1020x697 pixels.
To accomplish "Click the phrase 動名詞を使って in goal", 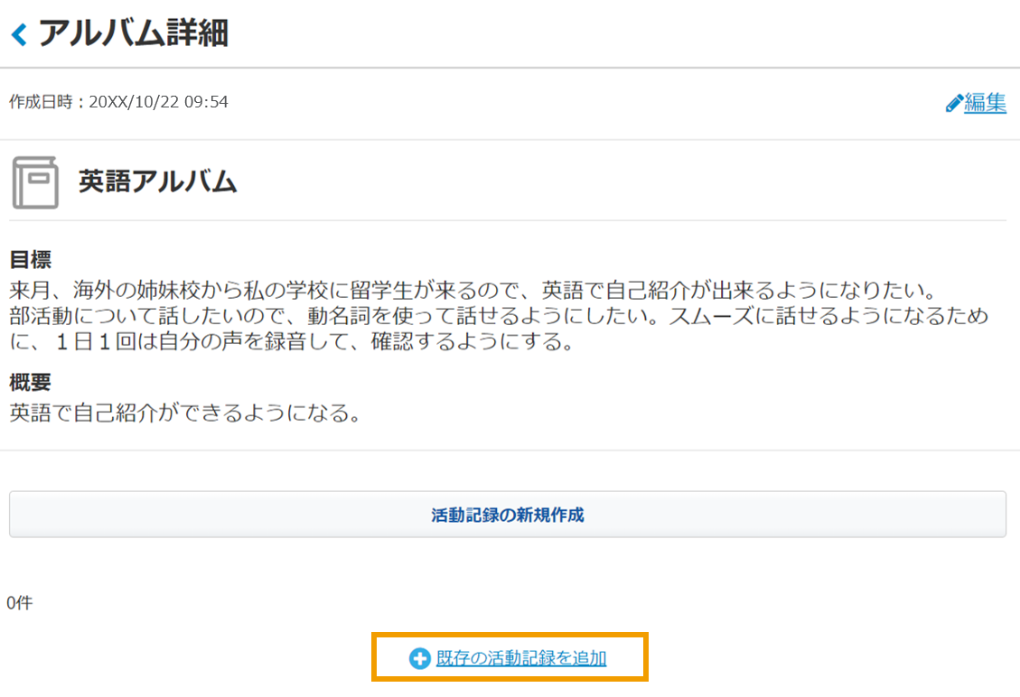I will pyautogui.click(x=381, y=315).
